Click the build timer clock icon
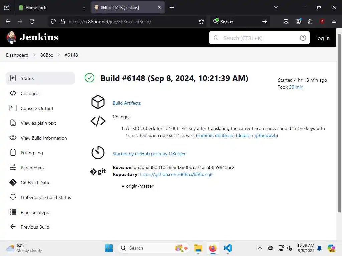Screen dimensions: 342x256 point(98,153)
